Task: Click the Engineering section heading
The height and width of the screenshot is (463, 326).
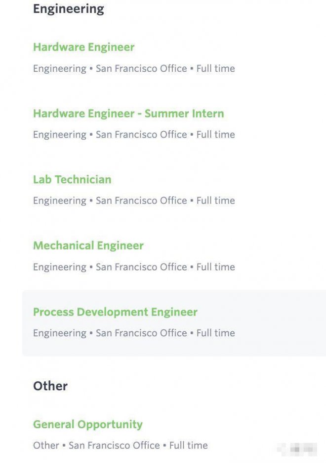Action: 68,9
